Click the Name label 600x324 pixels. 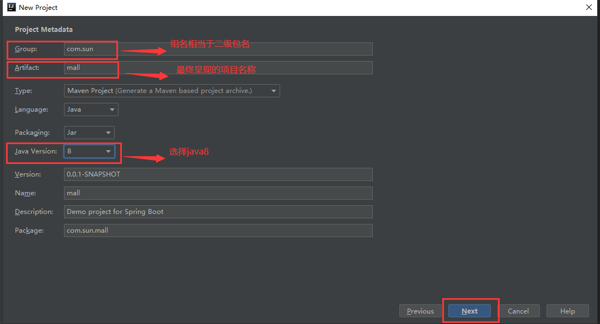[x=25, y=193]
